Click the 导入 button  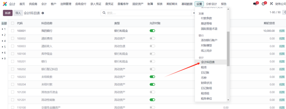click(18, 13)
